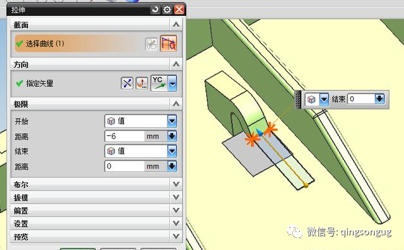Open the on-screen 结束 options arrow
This screenshot has height=250, width=404.
[380, 99]
